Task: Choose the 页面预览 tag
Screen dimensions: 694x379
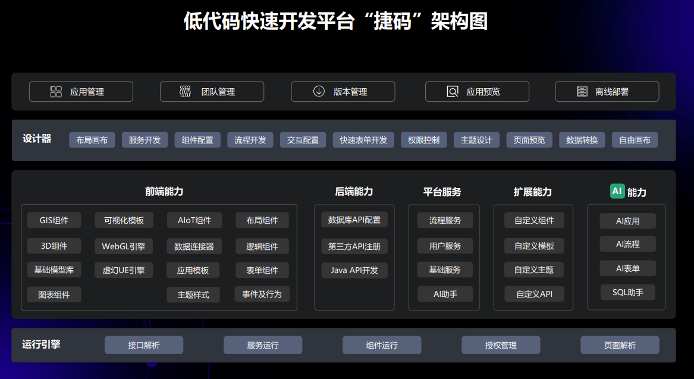Action: point(529,140)
